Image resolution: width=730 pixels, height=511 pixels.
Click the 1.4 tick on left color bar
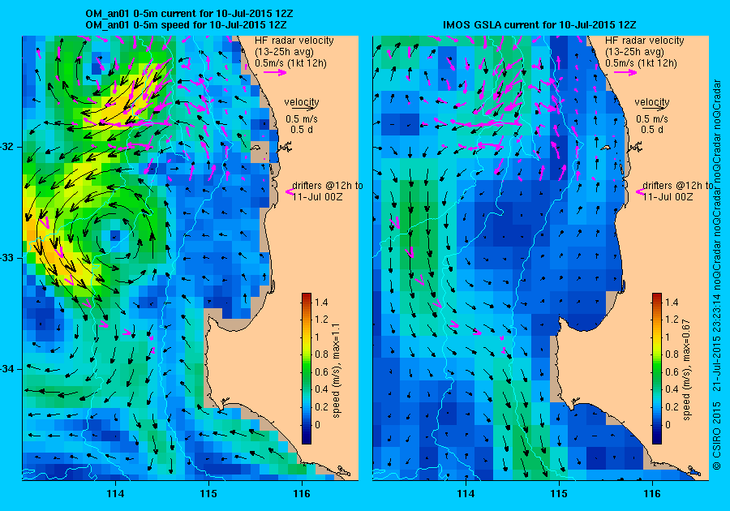click(x=321, y=303)
